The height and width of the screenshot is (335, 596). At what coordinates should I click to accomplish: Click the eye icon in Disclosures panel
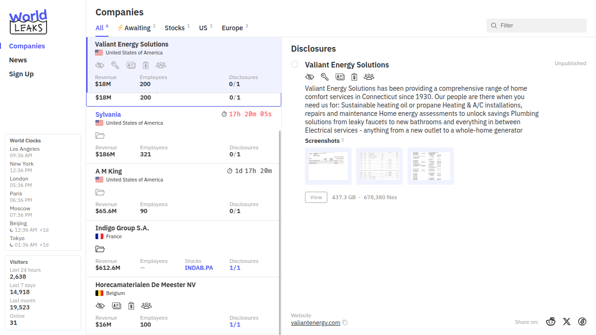310,77
